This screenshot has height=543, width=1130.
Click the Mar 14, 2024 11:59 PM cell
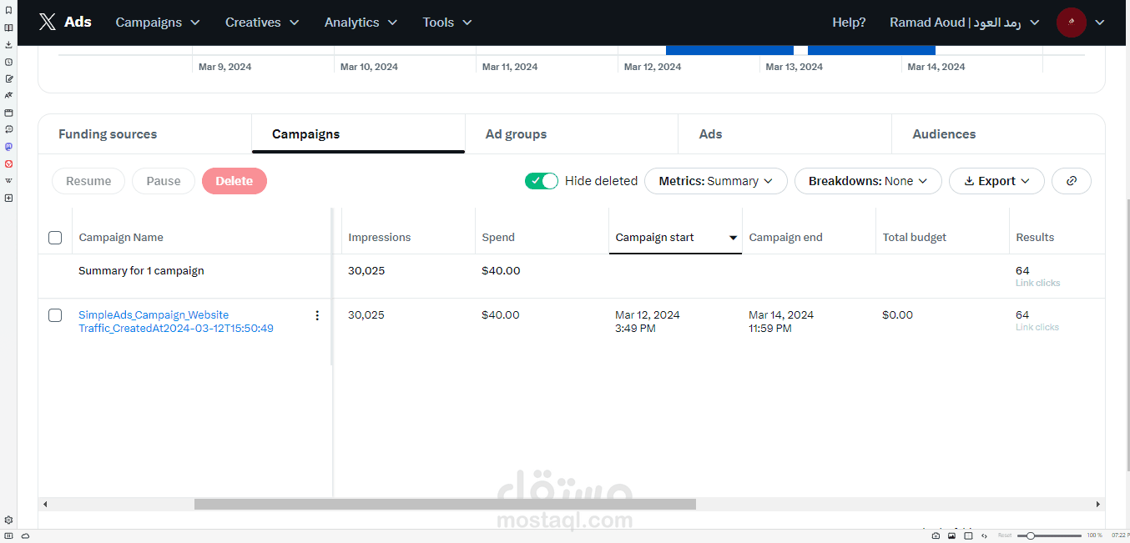tap(781, 321)
